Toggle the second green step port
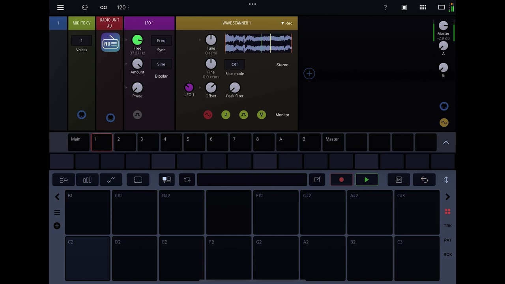Screen dimensions: 505x284 [x=243, y=115]
